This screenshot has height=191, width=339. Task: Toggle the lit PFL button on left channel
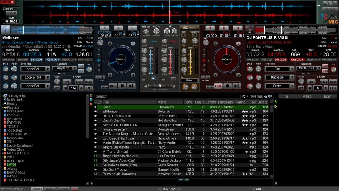[153, 79]
